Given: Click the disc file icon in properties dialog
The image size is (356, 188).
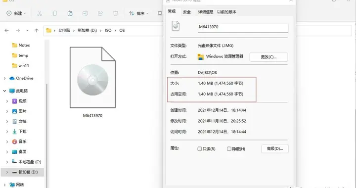Looking at the screenshot, I should tap(176, 26).
